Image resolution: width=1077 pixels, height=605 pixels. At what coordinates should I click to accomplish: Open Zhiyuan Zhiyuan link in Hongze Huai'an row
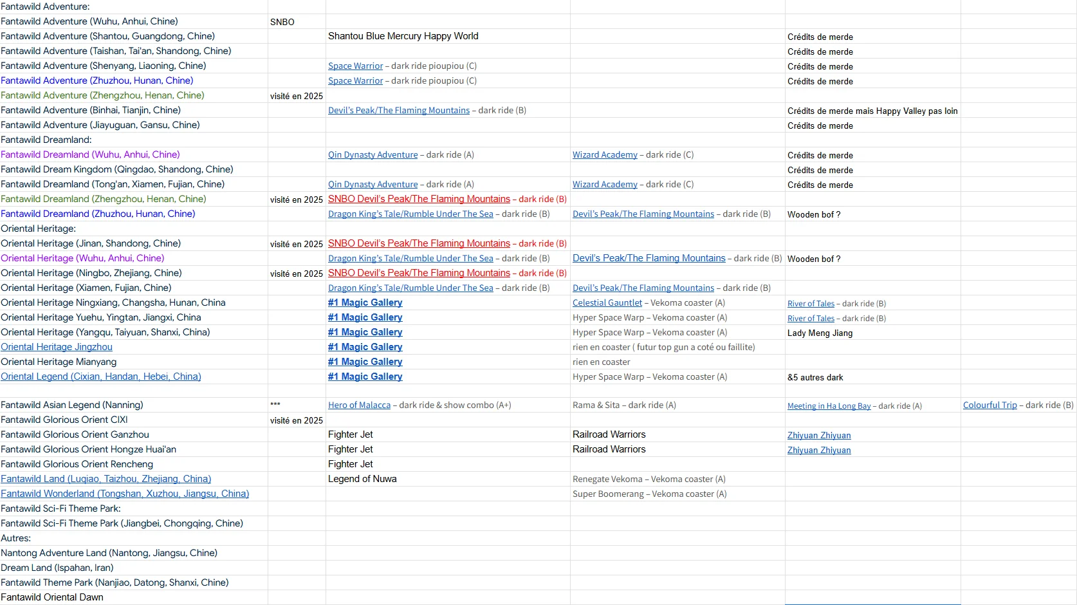[819, 450]
